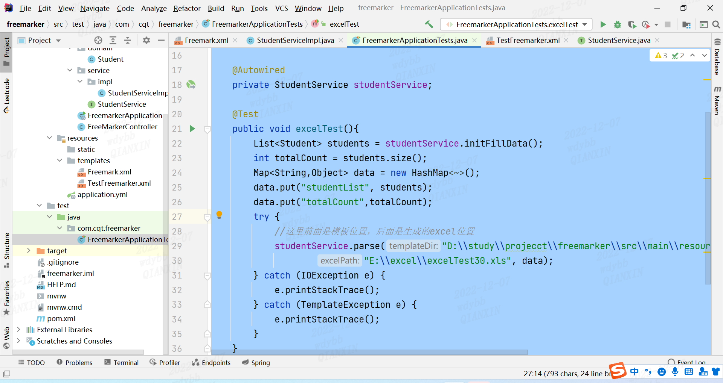Click the locate file target icon

click(98, 40)
